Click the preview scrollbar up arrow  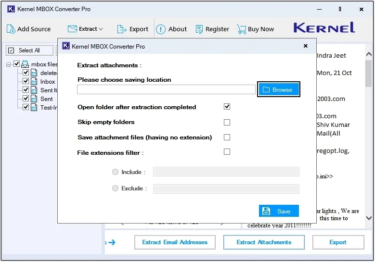click(369, 54)
